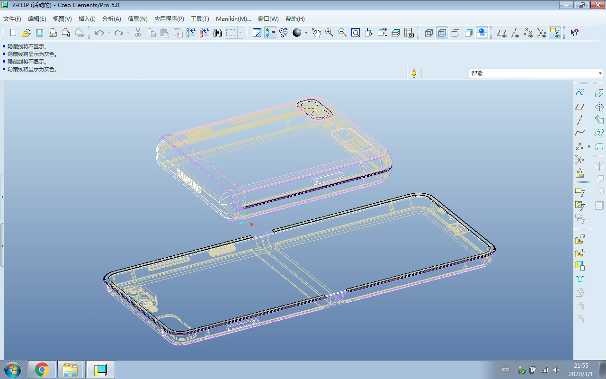This screenshot has width=606, height=379.
Task: Open the 文件(F) menu
Action: coord(12,19)
